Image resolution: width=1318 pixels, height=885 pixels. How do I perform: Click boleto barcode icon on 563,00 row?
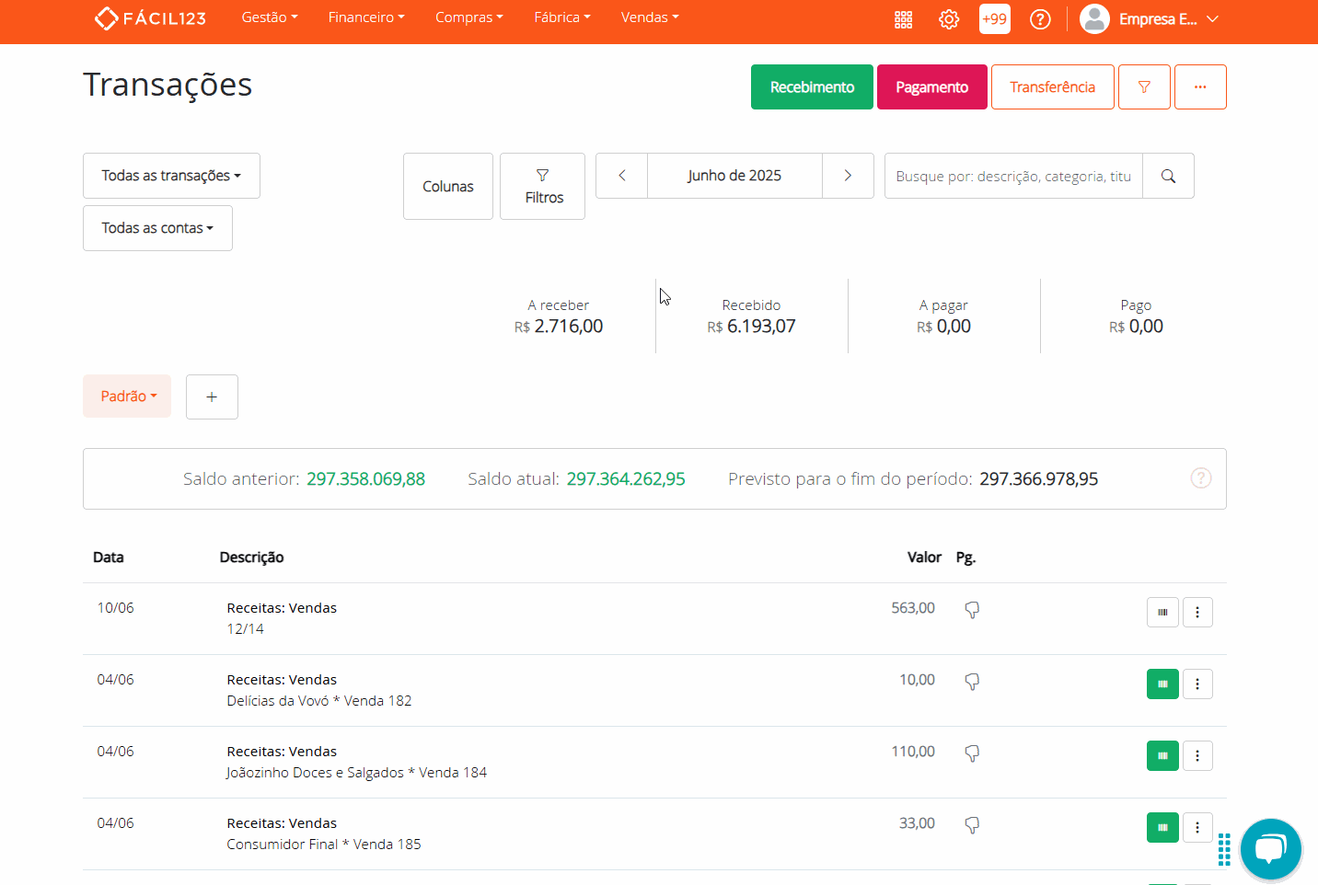(x=1162, y=612)
